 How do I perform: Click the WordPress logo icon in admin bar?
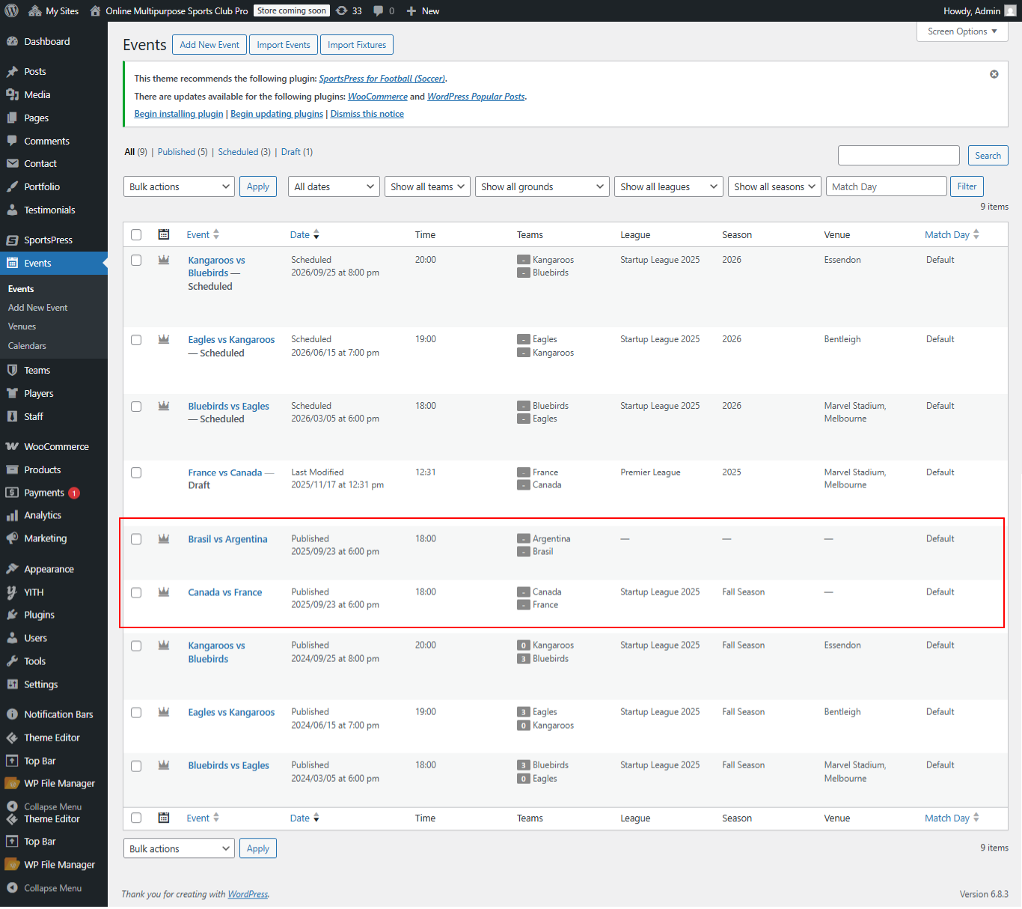pyautogui.click(x=11, y=10)
